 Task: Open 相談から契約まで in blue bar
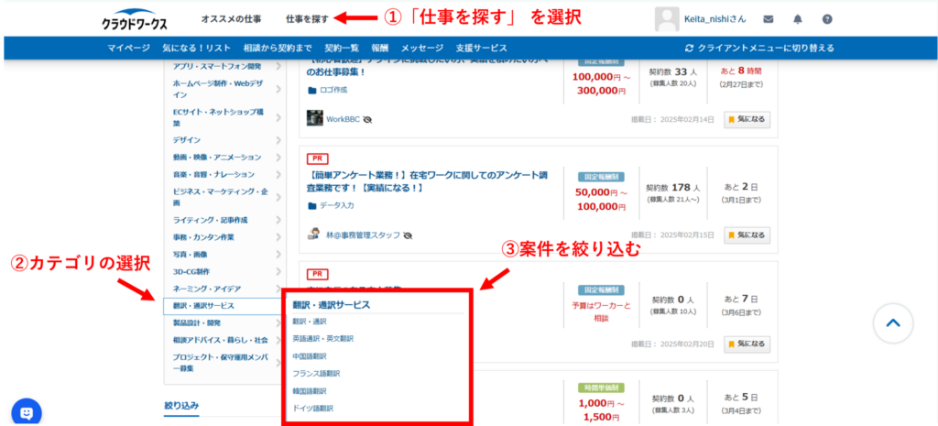pyautogui.click(x=278, y=48)
